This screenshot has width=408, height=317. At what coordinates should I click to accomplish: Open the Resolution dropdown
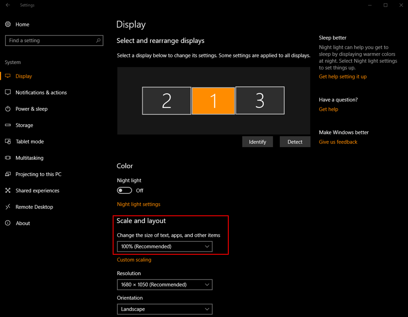(165, 285)
